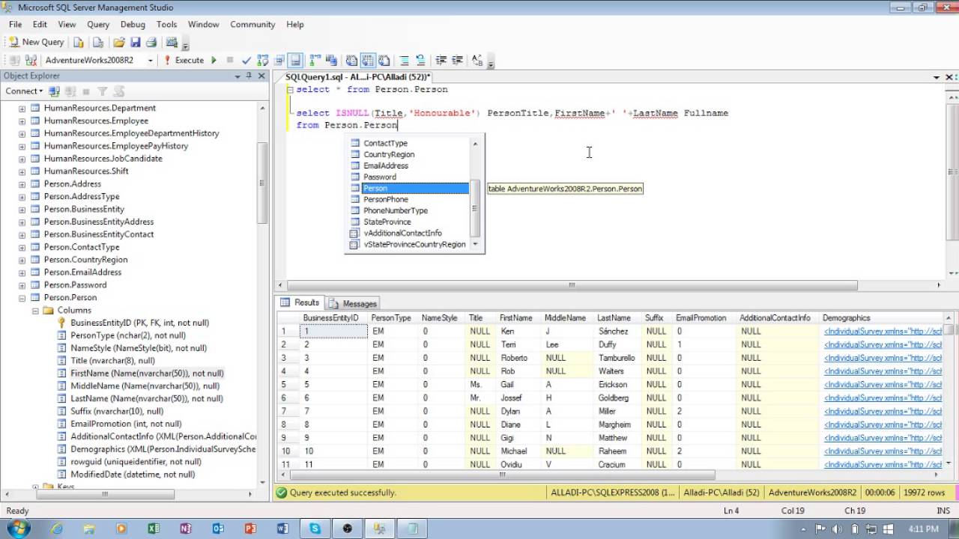Select the SQLQuery1.sql document tab
The height and width of the screenshot is (539, 959).
coord(358,77)
